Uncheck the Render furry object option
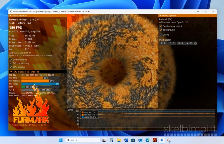 (x=161, y=26)
